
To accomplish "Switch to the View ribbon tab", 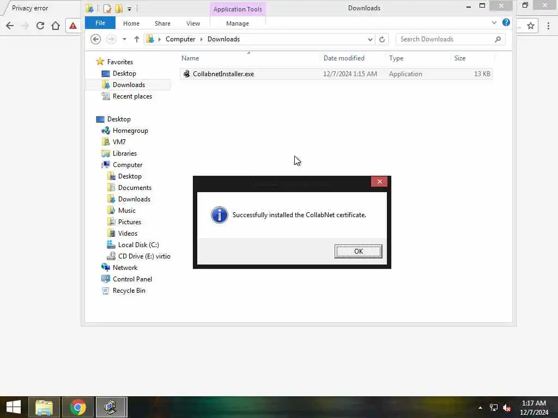I will tap(193, 23).
